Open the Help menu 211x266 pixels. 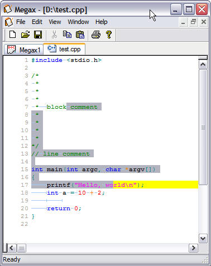click(102, 22)
